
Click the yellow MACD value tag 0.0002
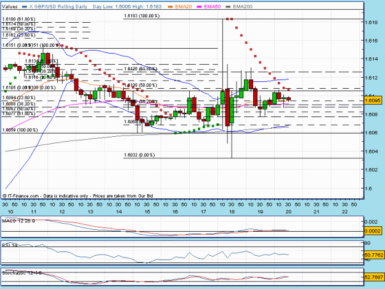[x=373, y=231]
